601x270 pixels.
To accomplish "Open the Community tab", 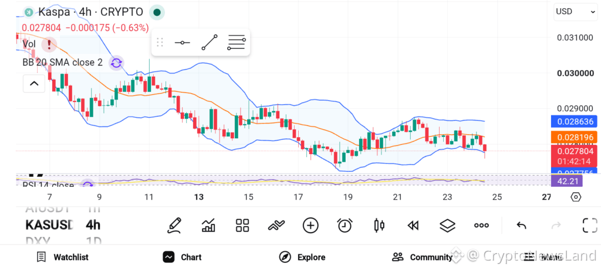I will pyautogui.click(x=422, y=257).
